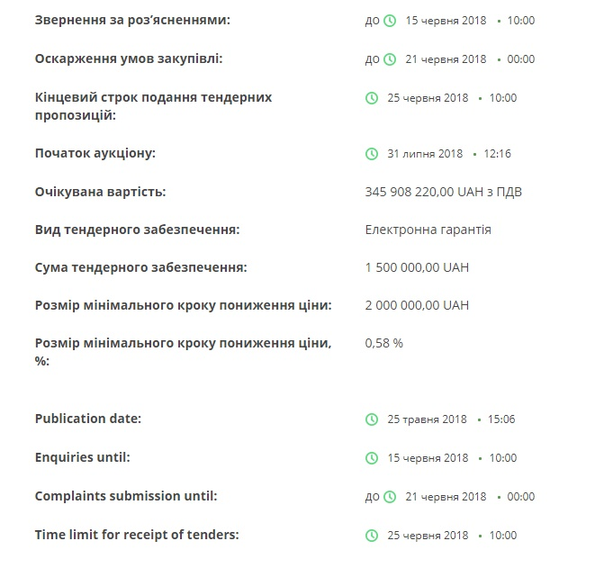
Task: Click the expected value 345 908 220,00 UAH
Action: pos(443,192)
